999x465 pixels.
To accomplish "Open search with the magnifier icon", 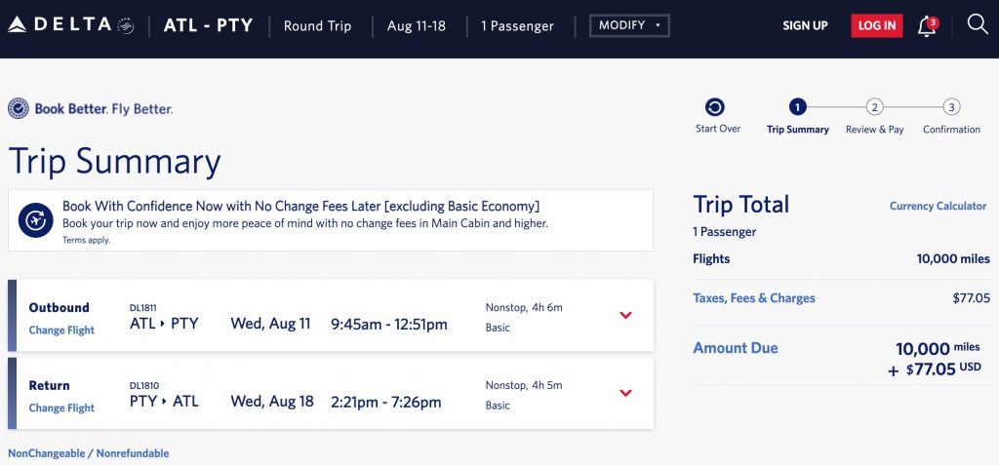I will (x=978, y=24).
